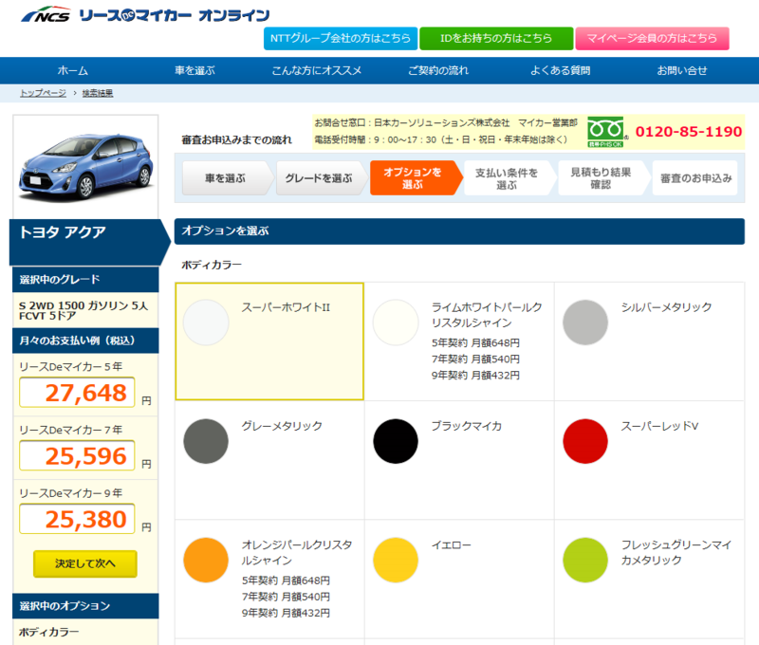Click the よくある質問 menu item

560,70
